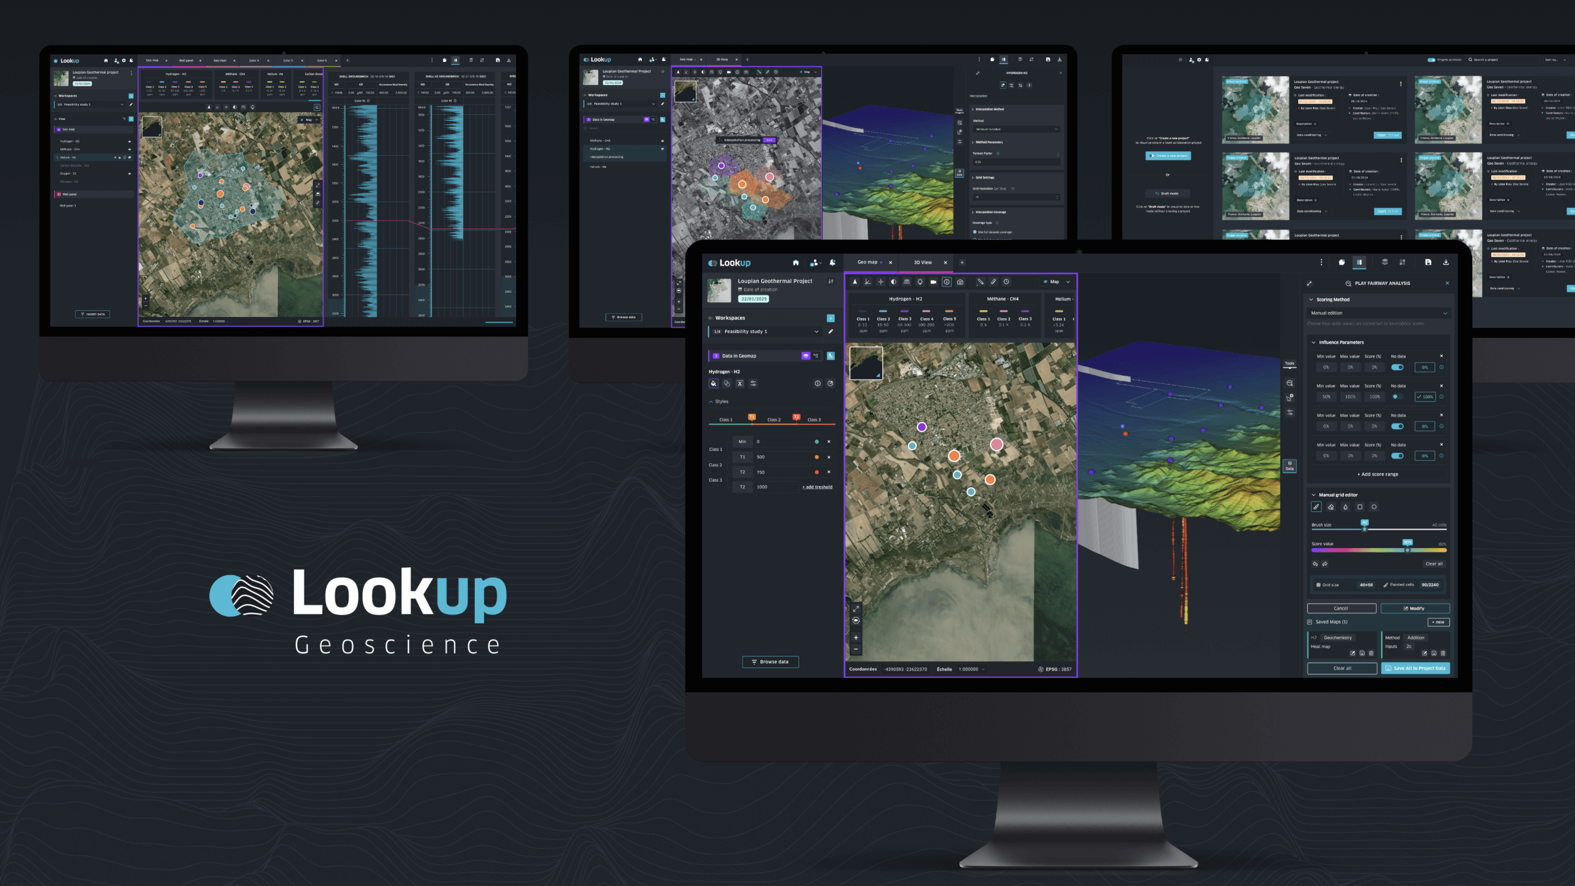1575x886 pixels.
Task: Click the paint bucket style icon under Hydrogen - H2
Action: tap(714, 383)
